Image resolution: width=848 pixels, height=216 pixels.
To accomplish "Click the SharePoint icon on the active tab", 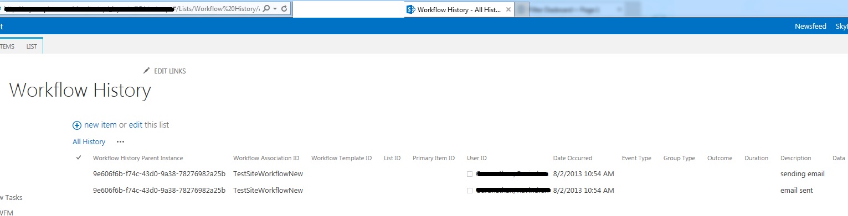I will tap(411, 9).
